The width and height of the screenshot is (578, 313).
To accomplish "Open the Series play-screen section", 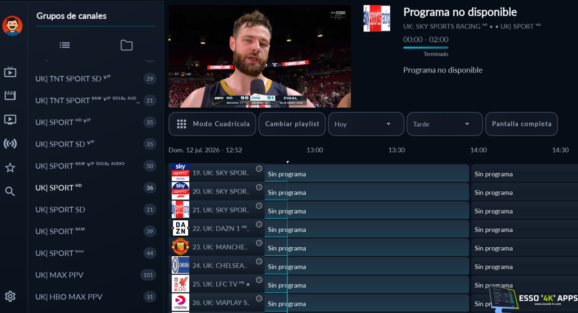I will pos(10,119).
